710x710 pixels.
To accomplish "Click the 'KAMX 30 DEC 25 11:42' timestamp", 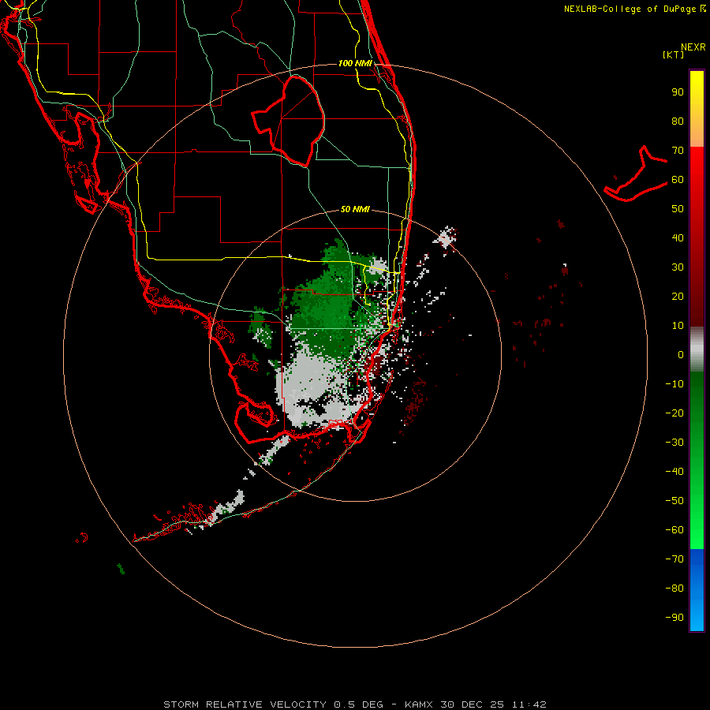I will 476,704.
